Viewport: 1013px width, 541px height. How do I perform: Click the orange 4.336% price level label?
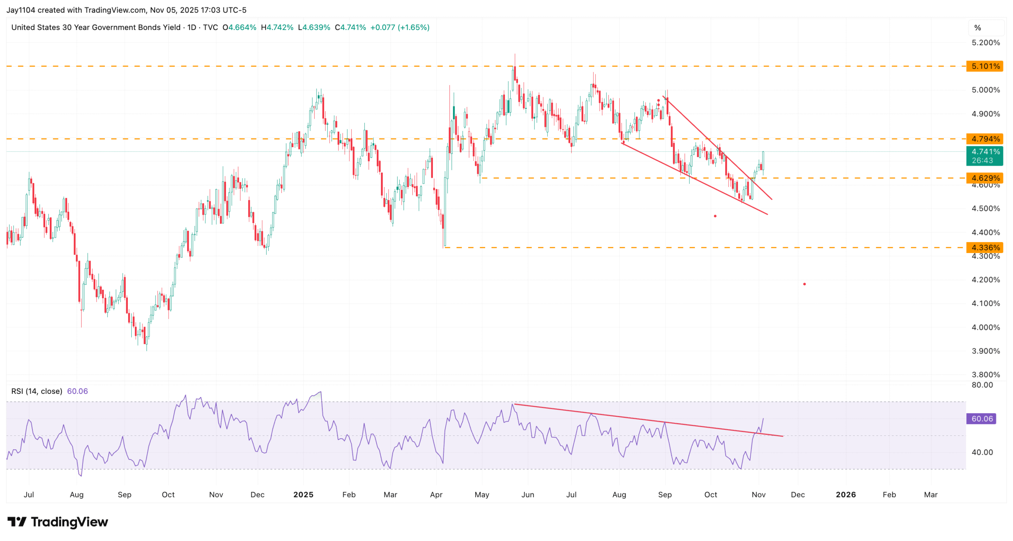click(984, 248)
